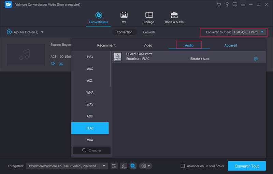Select WMA format in list
The height and width of the screenshot is (174, 273).
pos(90,92)
